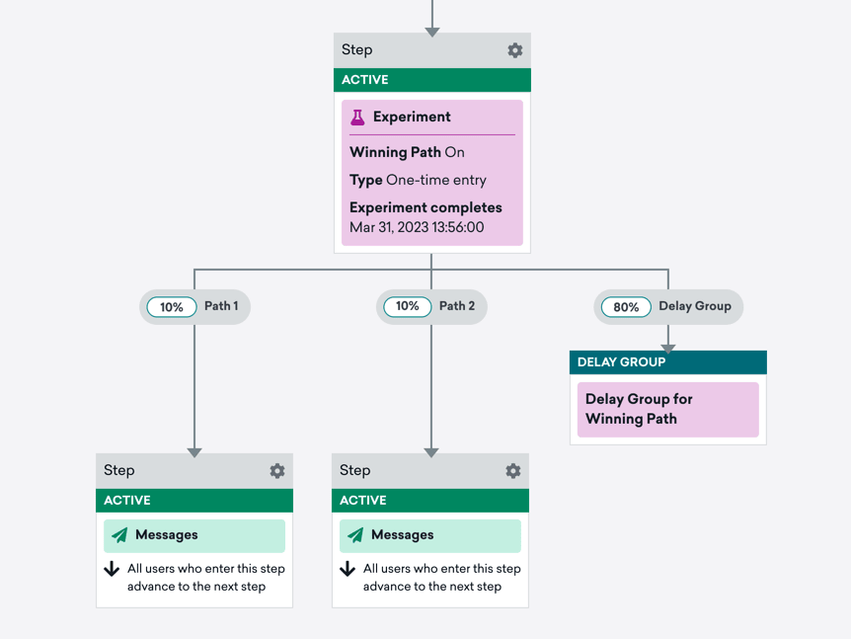The image size is (851, 639).
Task: Open gear settings for the Path 1 step
Action: 277,471
